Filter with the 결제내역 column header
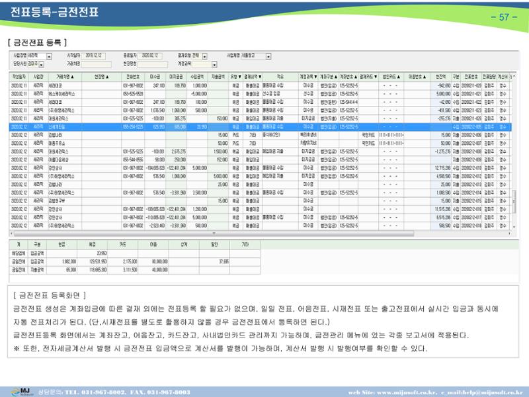529x397 pixels. 253,77
